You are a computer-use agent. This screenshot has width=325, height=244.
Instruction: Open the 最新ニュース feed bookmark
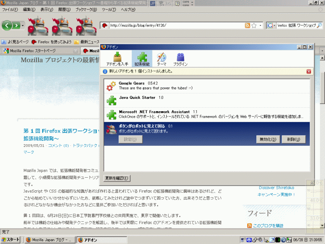coord(87,42)
